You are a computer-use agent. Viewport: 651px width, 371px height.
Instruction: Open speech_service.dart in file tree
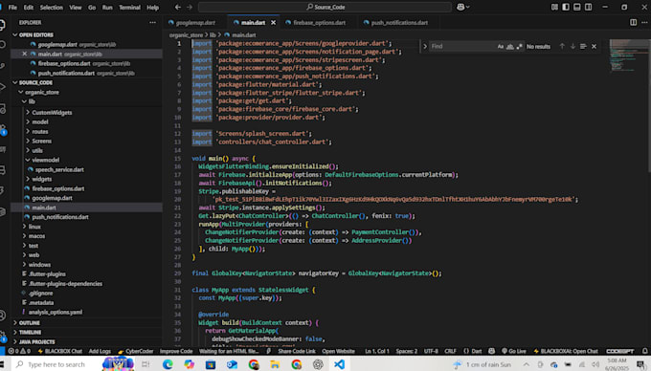(x=59, y=169)
